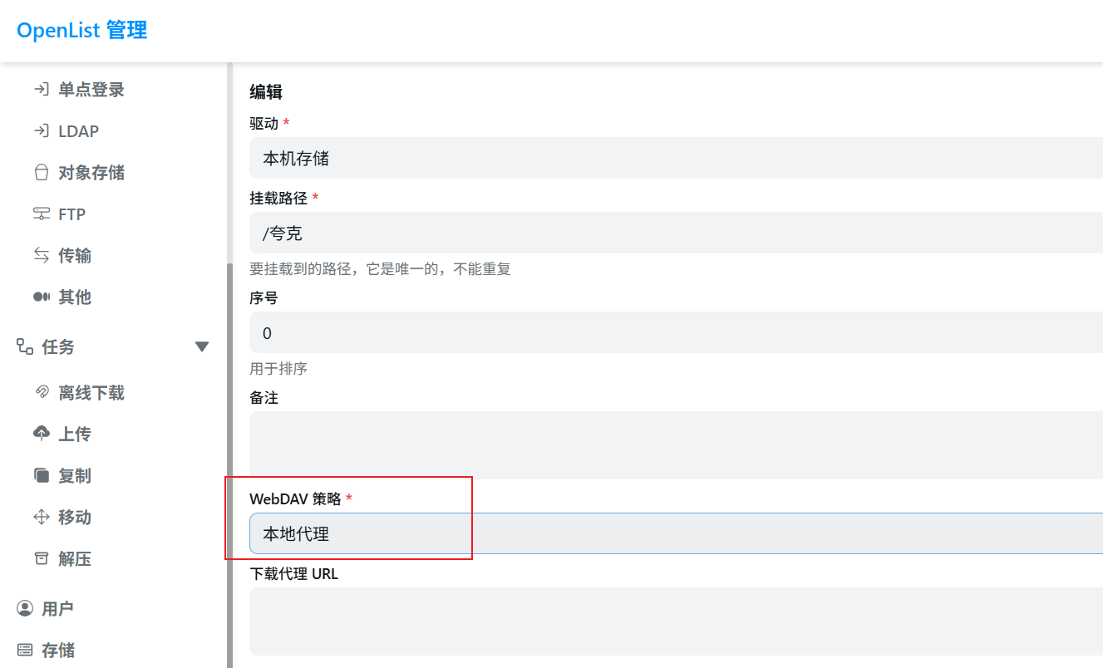Open the Other settings menu item
Screen dimensions: 1103x668
click(x=74, y=297)
